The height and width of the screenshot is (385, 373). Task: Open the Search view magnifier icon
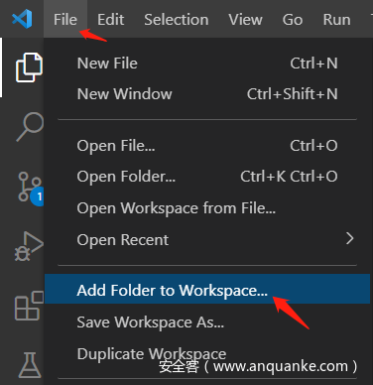tap(30, 127)
